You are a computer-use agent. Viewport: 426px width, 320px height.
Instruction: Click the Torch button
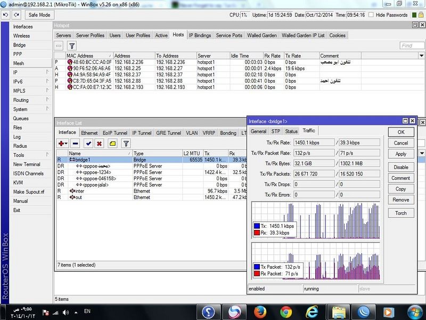tap(401, 213)
